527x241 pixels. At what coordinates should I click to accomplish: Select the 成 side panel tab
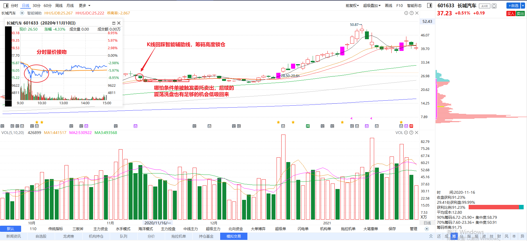446,236
